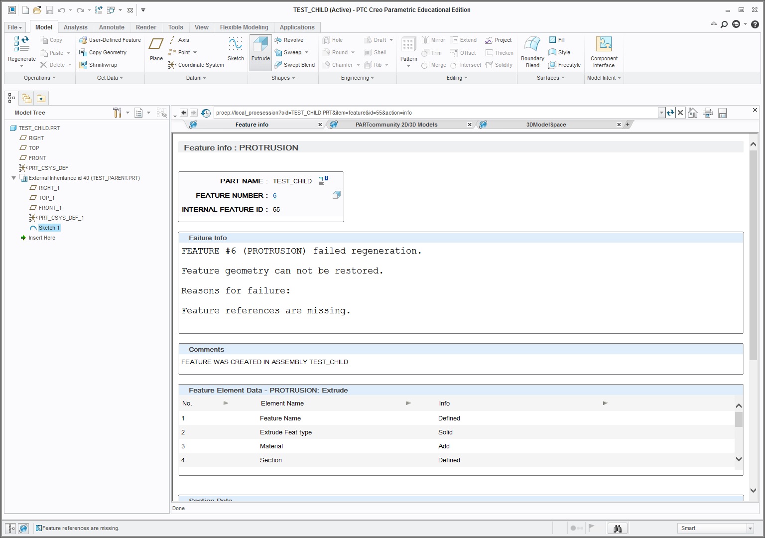Collapse the External Inheritance tree node
Screen dimensions: 765x538
point(13,178)
